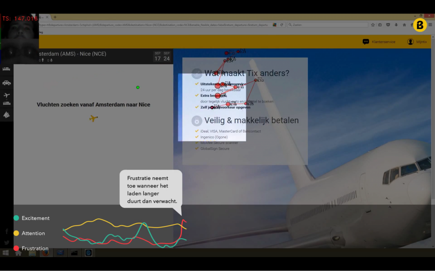Screen dimensions: 435x271
Task: Click the scrollbar up arrow
Action: pos(433,37)
